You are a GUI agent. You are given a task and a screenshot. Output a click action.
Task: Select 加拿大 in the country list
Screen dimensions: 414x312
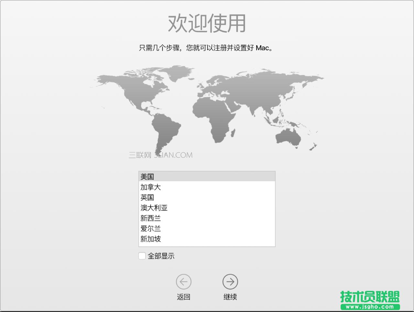click(x=150, y=187)
